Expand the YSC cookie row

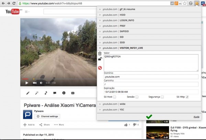(x=149, y=110)
